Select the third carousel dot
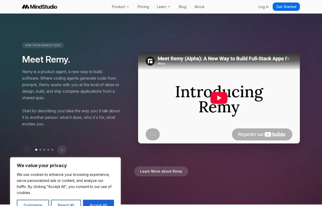Image resolution: width=322 pixels, height=206 pixels. (44, 150)
